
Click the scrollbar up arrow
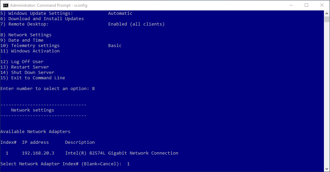[327, 13]
